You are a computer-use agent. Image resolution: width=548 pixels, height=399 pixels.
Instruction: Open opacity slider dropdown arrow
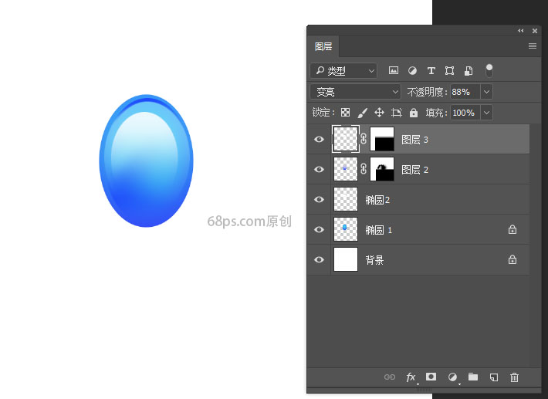pyautogui.click(x=486, y=92)
